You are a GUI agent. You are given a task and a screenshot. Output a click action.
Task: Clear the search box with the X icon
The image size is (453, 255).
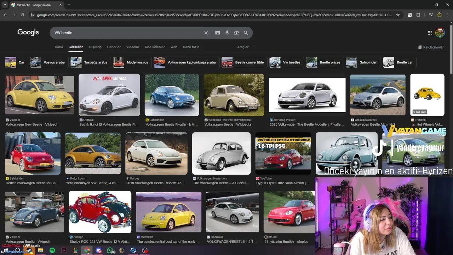pyautogui.click(x=206, y=33)
